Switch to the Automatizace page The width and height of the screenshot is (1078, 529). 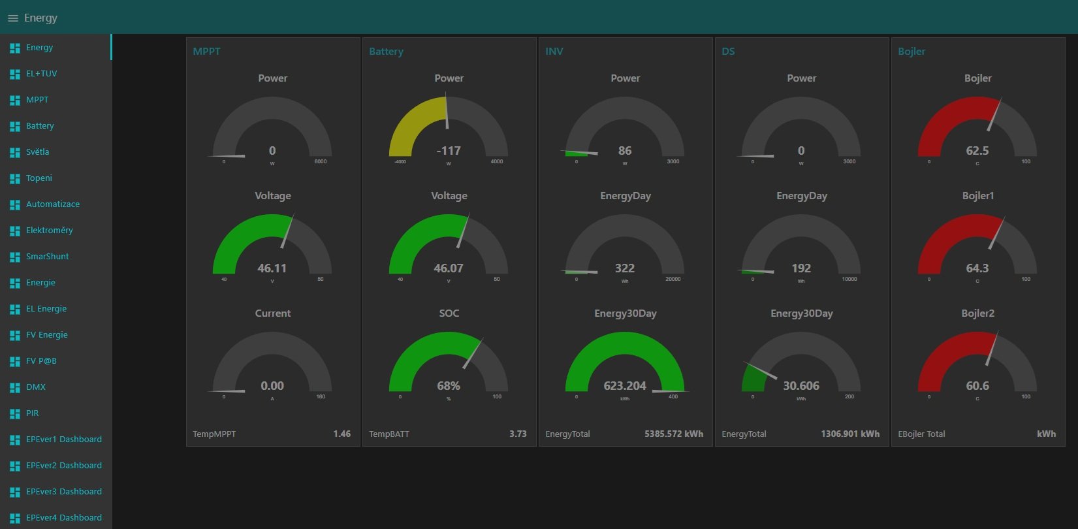coord(53,204)
